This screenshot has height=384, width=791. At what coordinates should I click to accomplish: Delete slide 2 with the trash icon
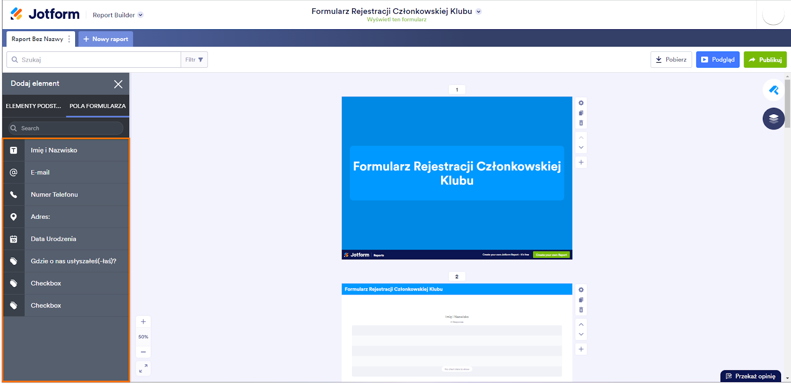(581, 310)
